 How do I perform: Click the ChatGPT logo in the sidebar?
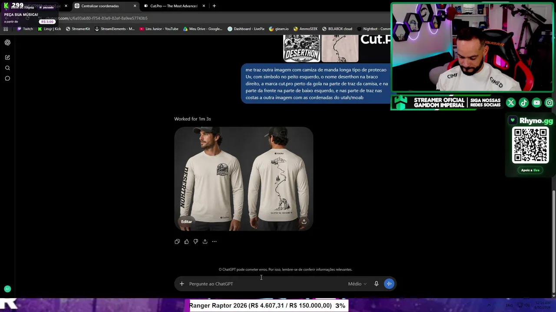coord(7,42)
